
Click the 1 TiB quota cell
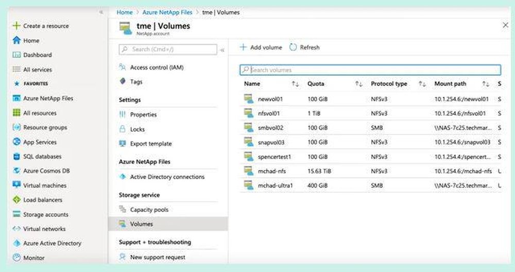314,113
